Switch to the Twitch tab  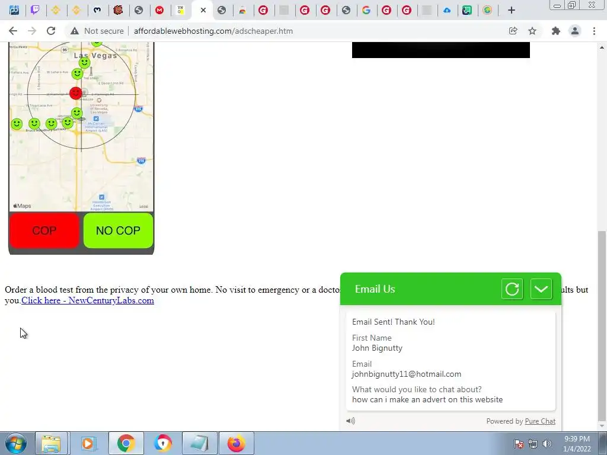click(35, 11)
